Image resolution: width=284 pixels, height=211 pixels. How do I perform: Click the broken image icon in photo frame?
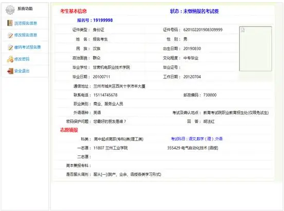(x=242, y=30)
